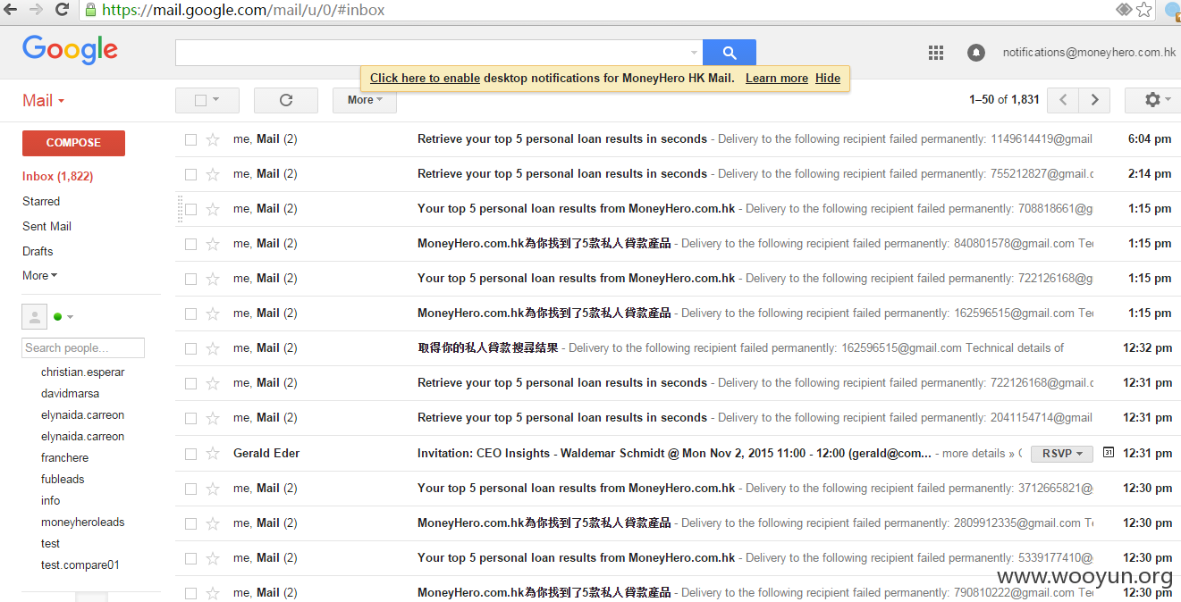The width and height of the screenshot is (1181, 602).
Task: Open the notifications bell icon
Action: coord(976,53)
